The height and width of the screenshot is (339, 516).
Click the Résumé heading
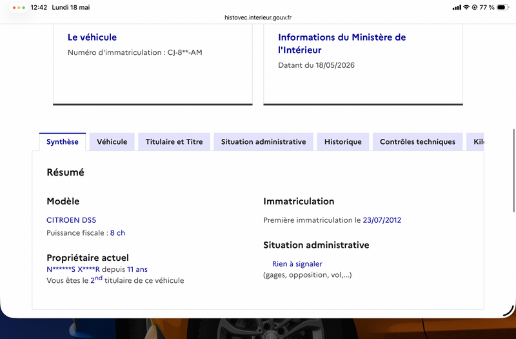click(x=66, y=172)
